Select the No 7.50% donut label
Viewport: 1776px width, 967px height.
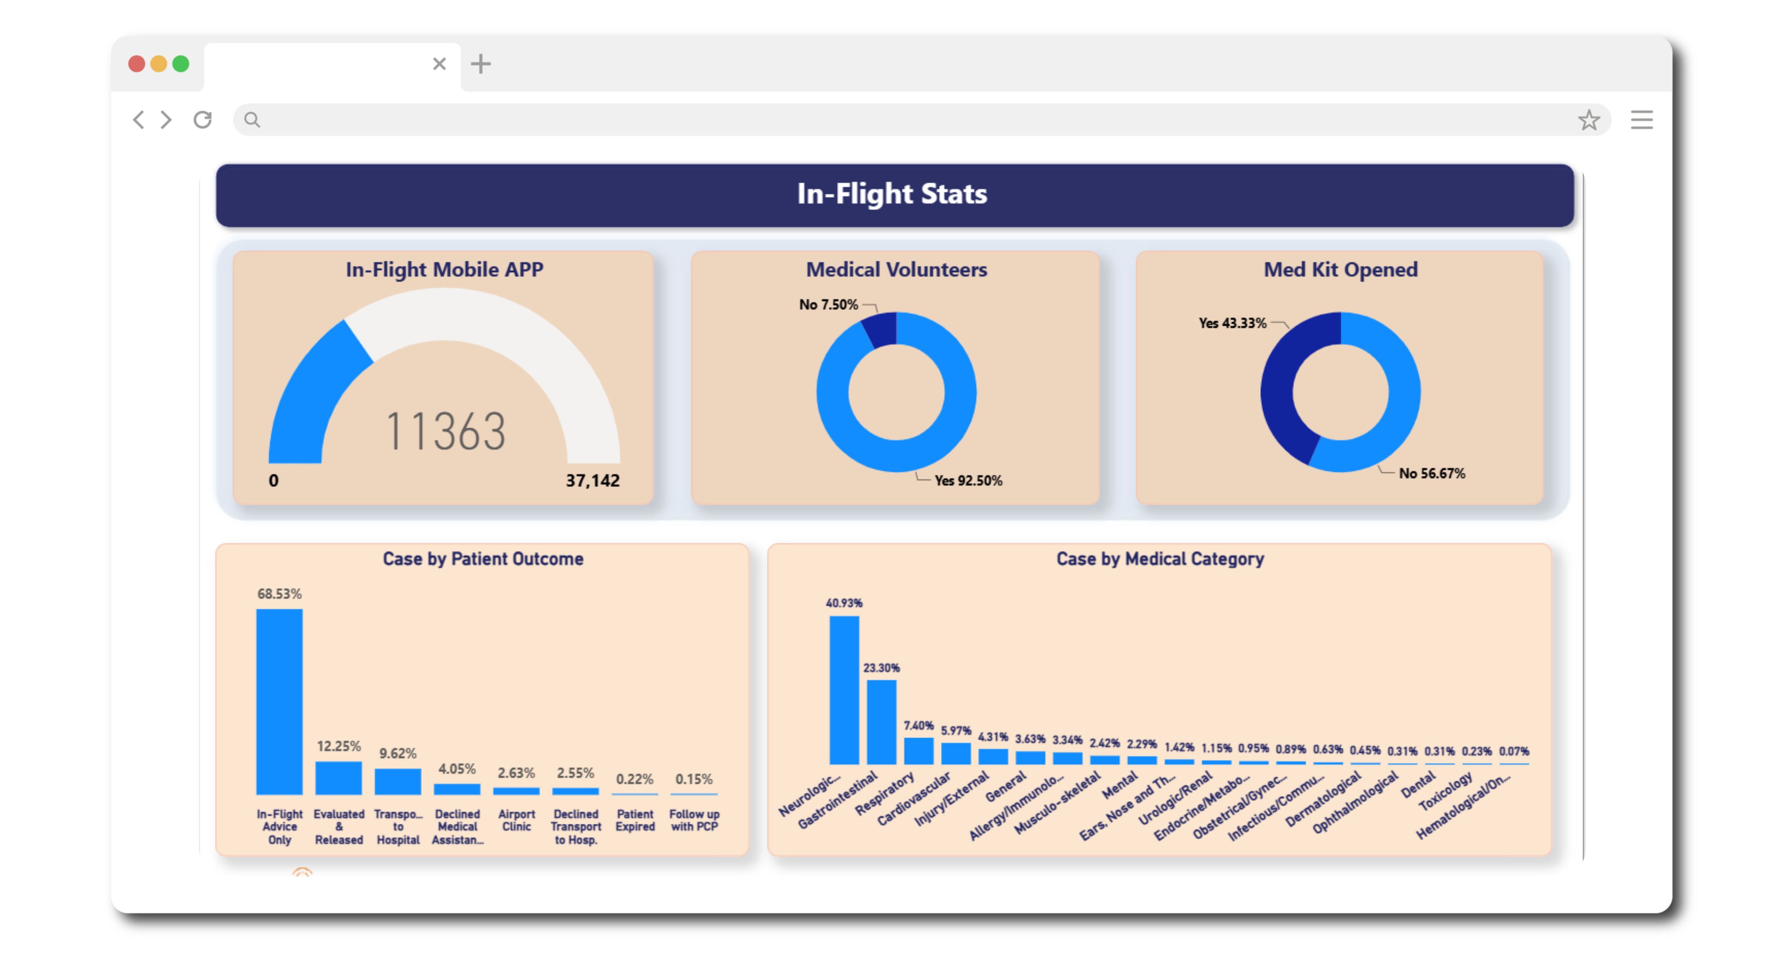(x=828, y=305)
